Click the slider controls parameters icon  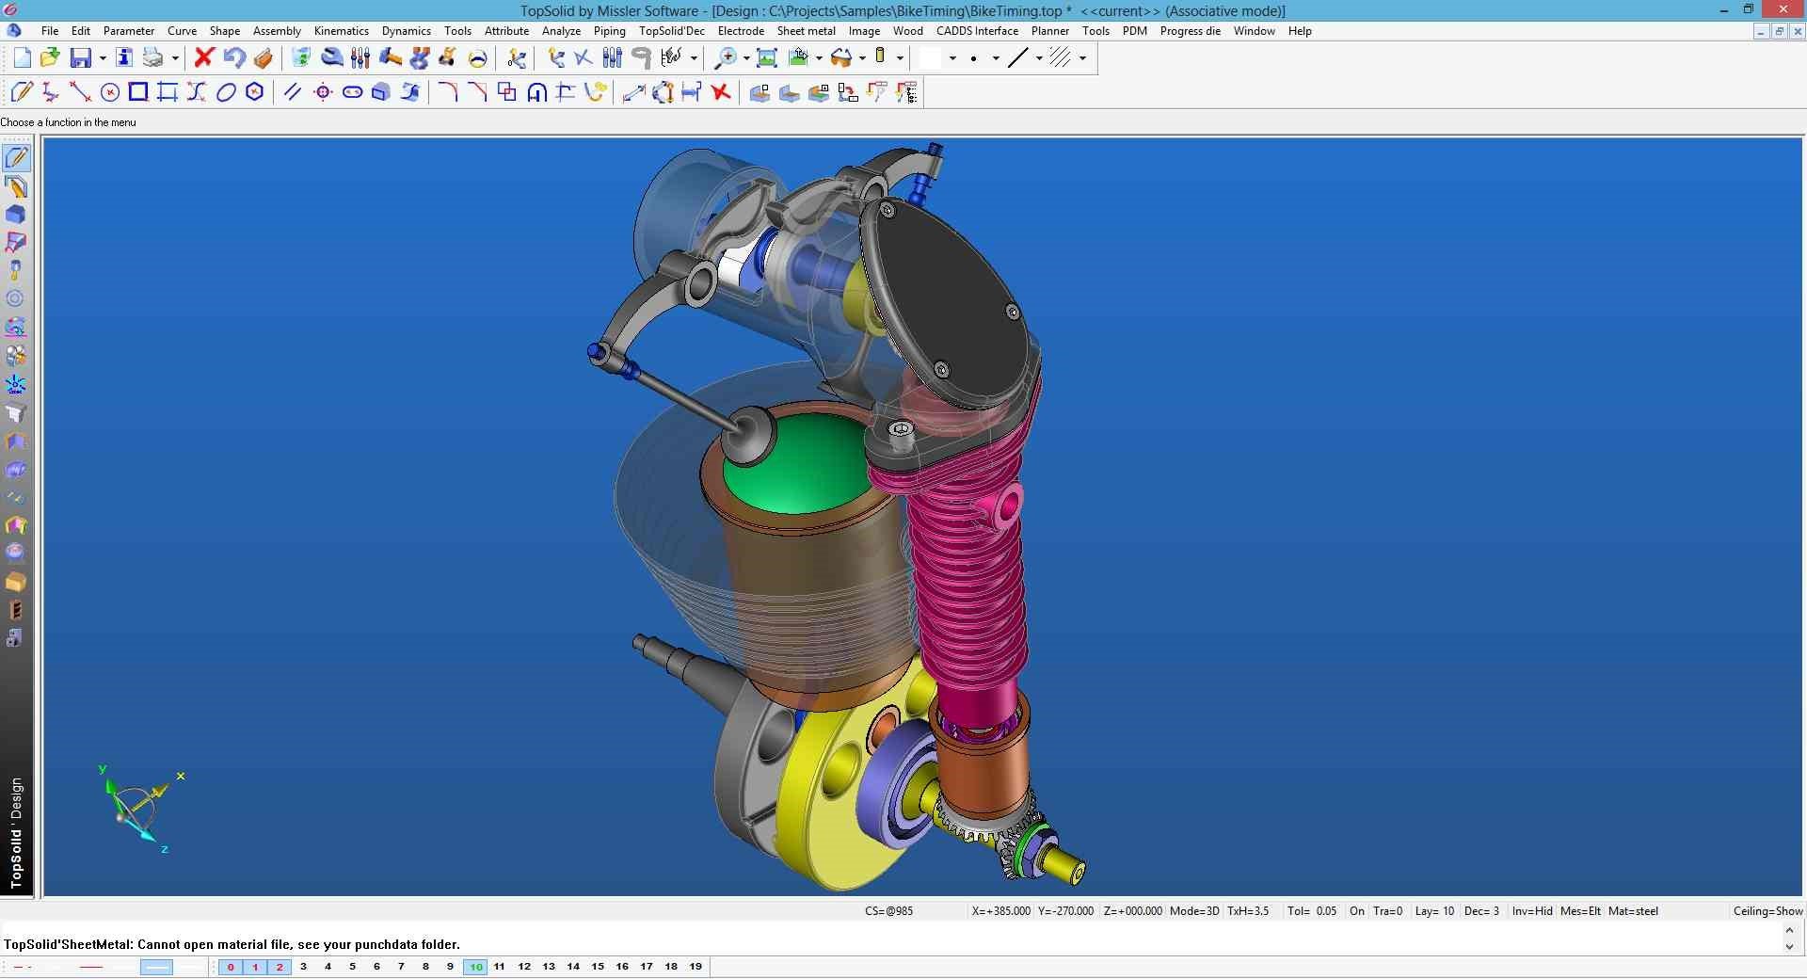pyautogui.click(x=360, y=58)
